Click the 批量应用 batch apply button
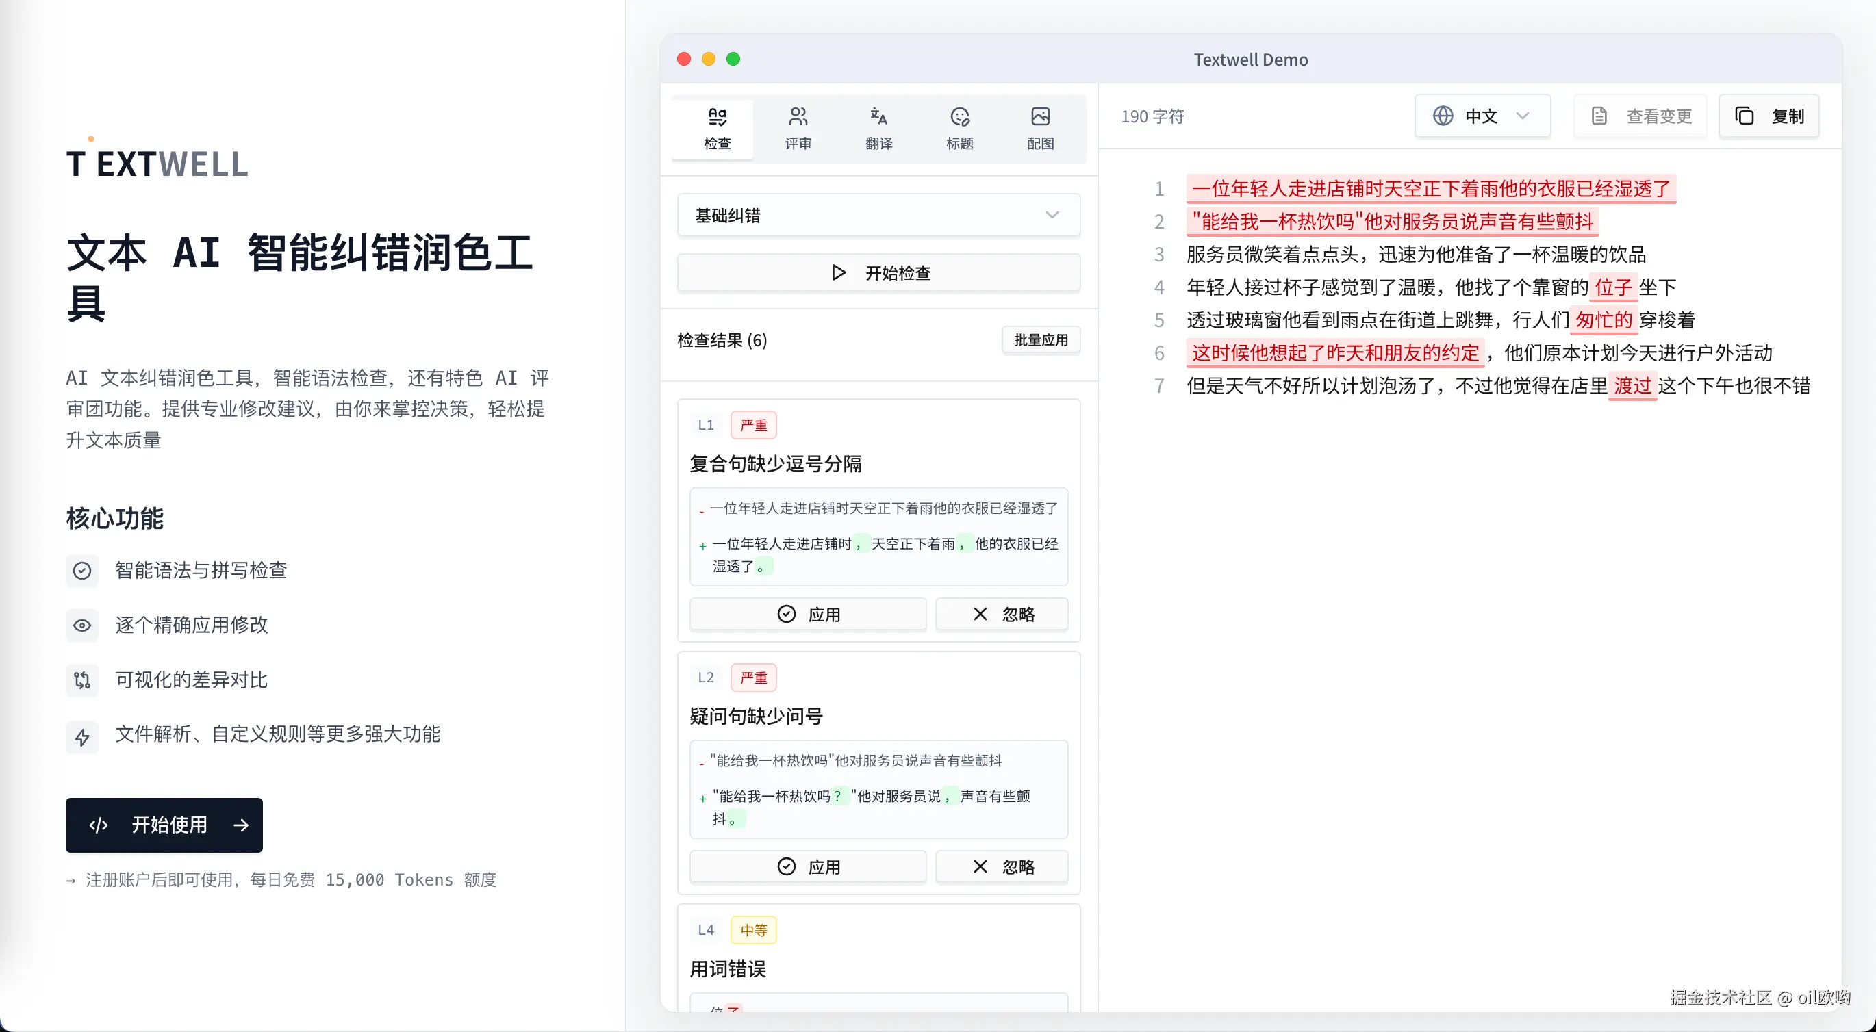The height and width of the screenshot is (1032, 1876). coord(1040,340)
